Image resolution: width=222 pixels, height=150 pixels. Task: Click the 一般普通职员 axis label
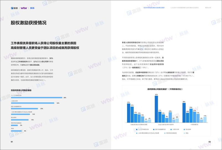coord(194,125)
